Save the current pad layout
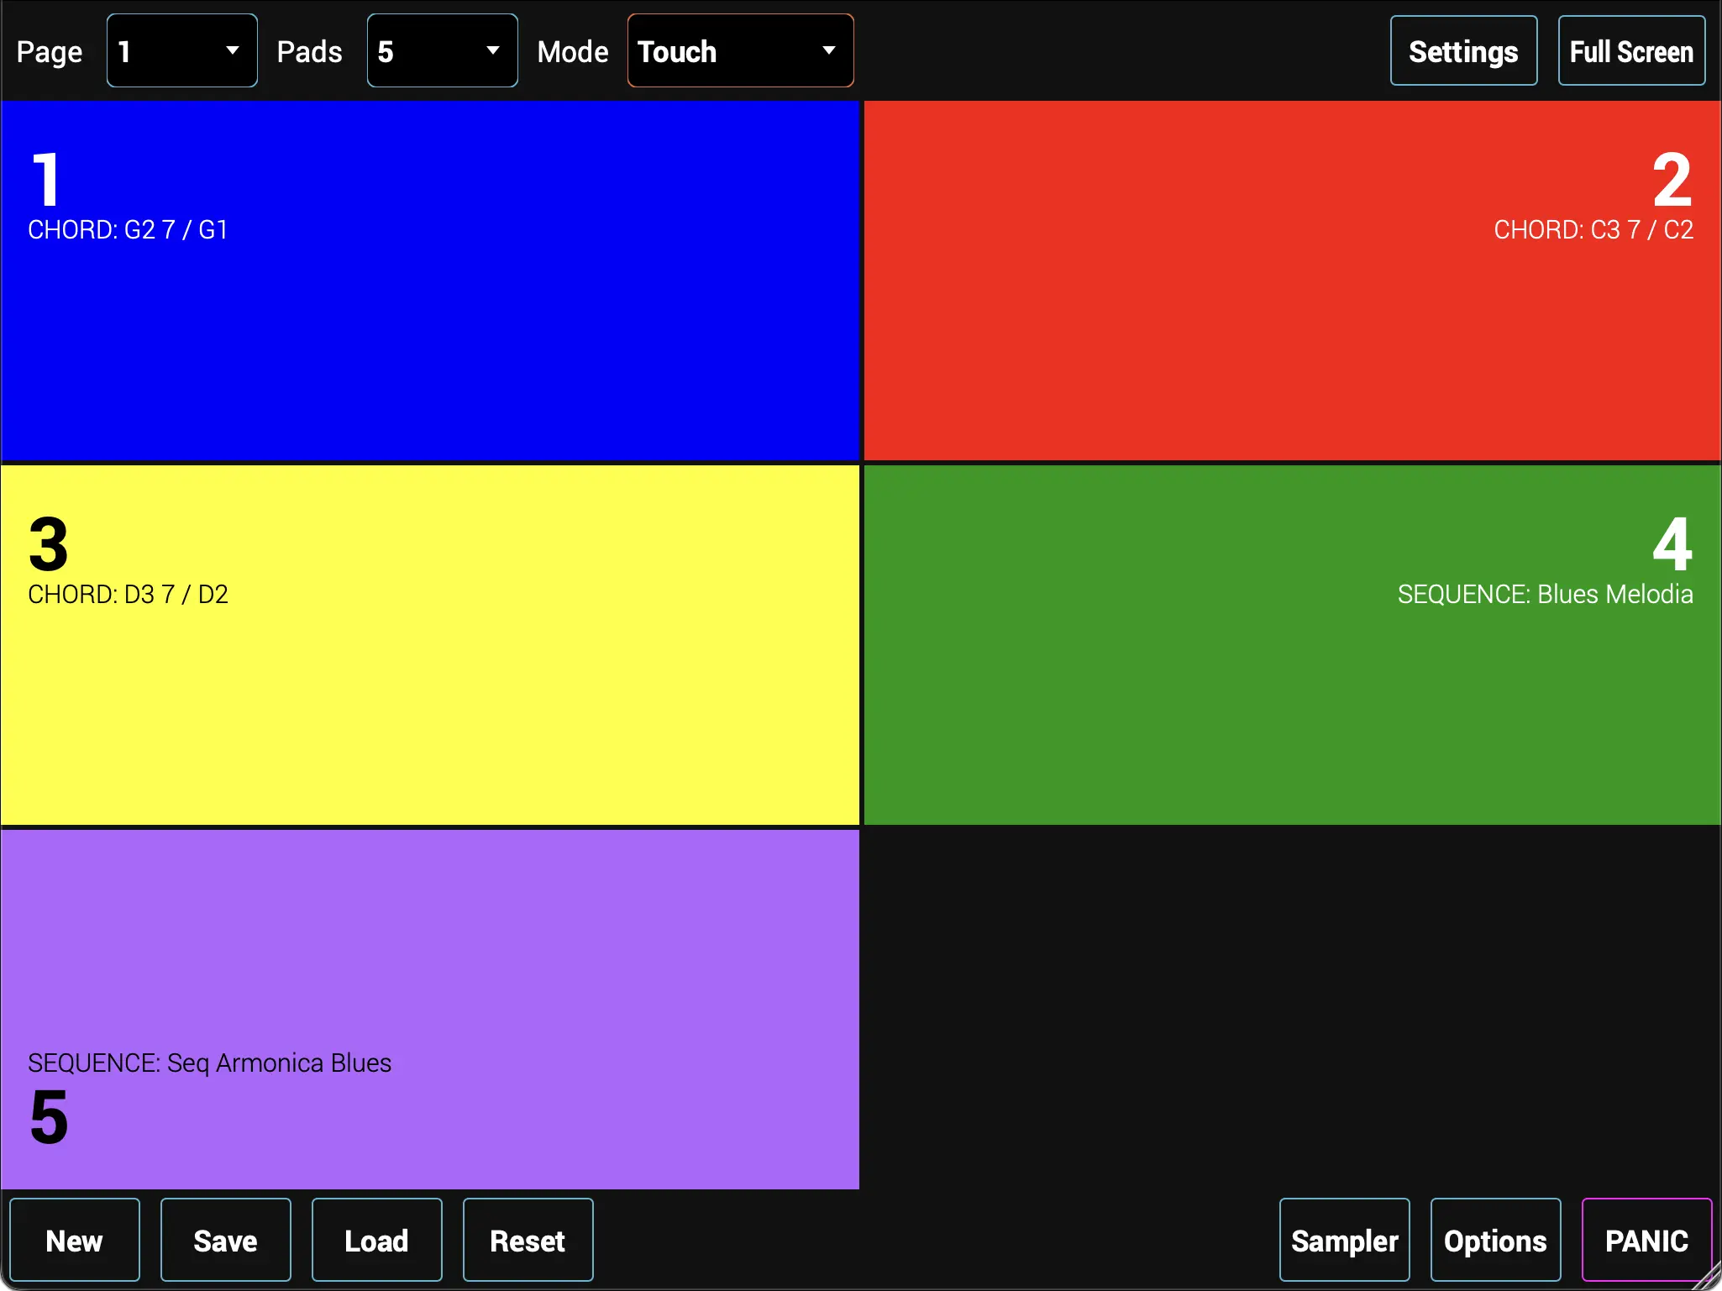 coord(225,1240)
